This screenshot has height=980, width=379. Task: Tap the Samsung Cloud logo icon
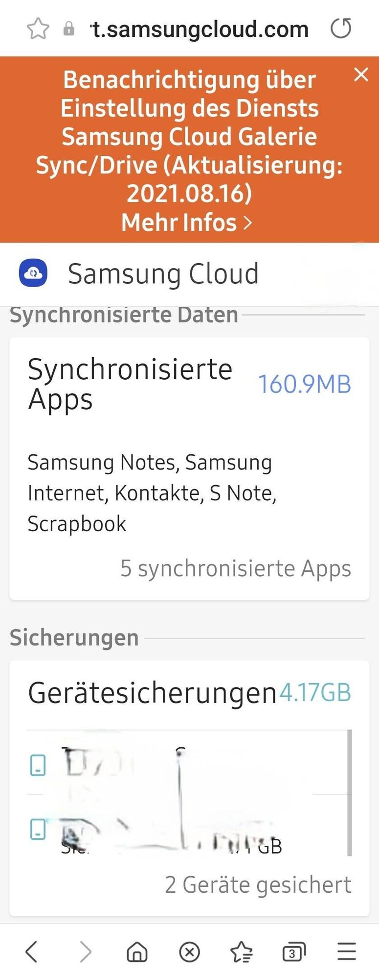point(33,273)
